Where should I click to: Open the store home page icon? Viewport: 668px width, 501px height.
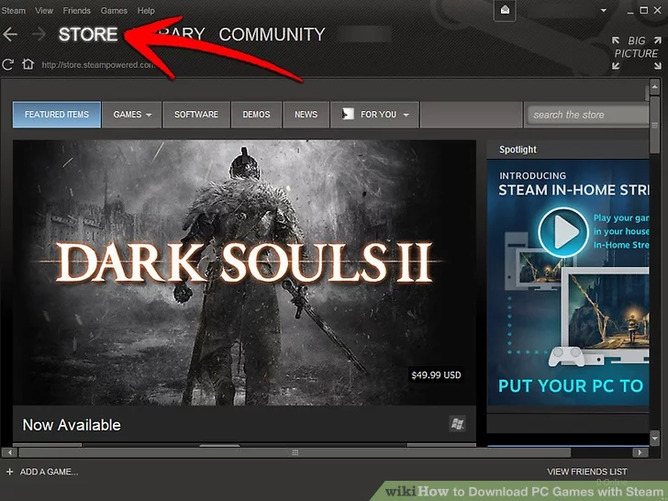pos(28,64)
